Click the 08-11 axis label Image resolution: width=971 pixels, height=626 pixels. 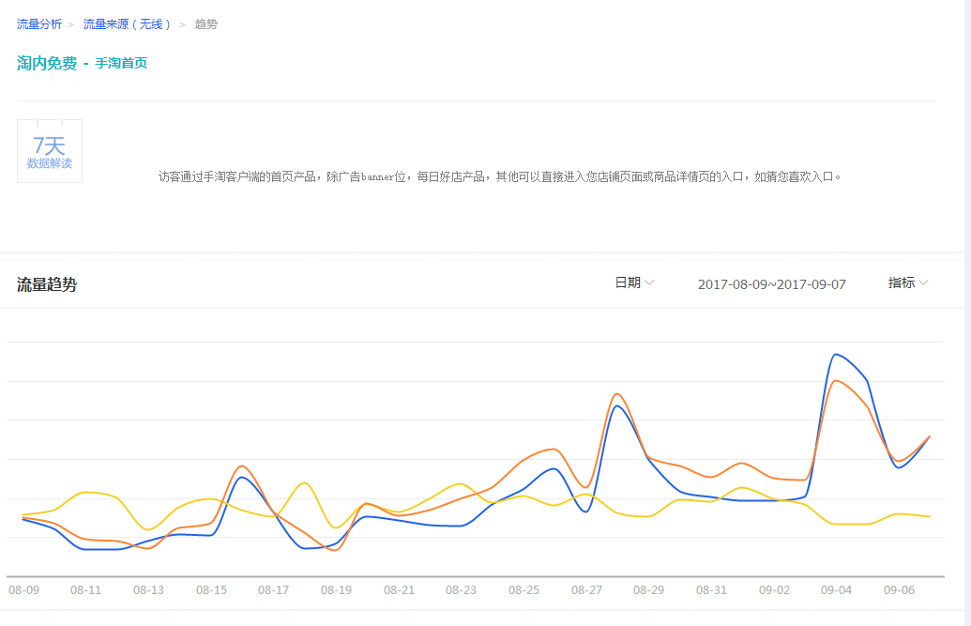tap(85, 590)
